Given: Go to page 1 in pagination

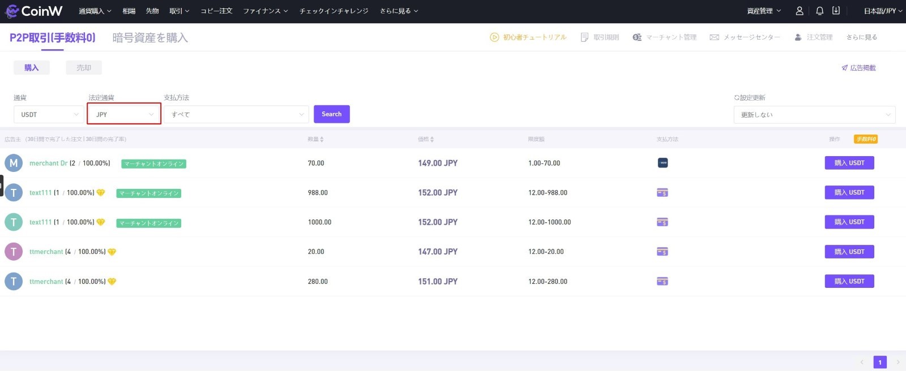Looking at the screenshot, I should [x=880, y=362].
